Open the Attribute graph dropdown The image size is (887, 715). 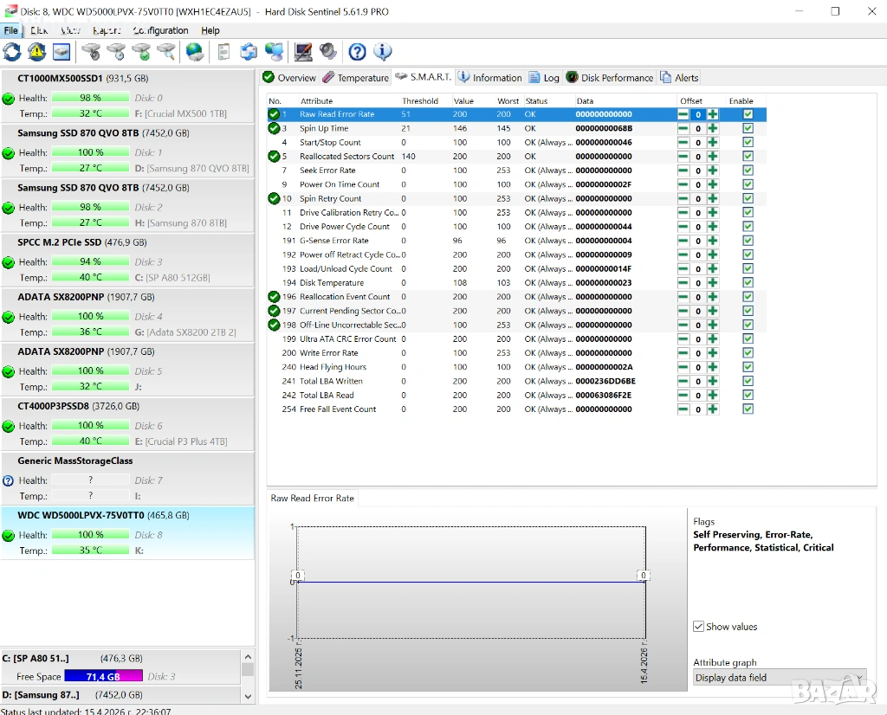click(779, 678)
